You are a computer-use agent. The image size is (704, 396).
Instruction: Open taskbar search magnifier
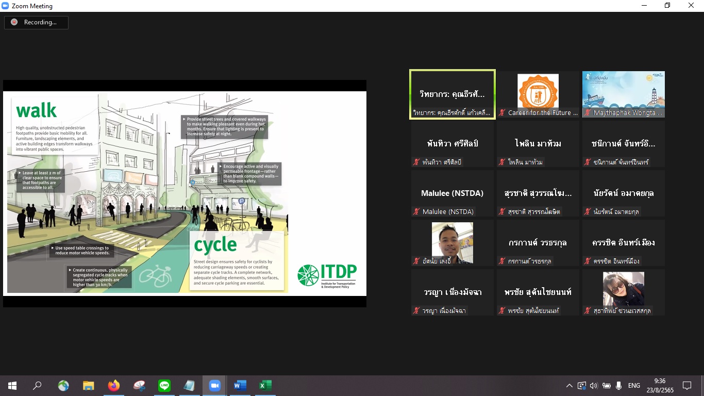(x=38, y=386)
